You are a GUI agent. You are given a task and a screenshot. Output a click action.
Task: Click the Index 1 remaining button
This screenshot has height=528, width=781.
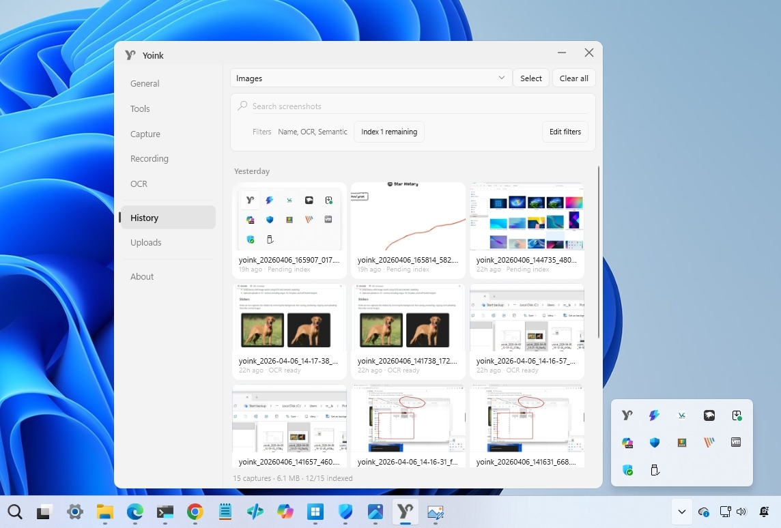389,132
